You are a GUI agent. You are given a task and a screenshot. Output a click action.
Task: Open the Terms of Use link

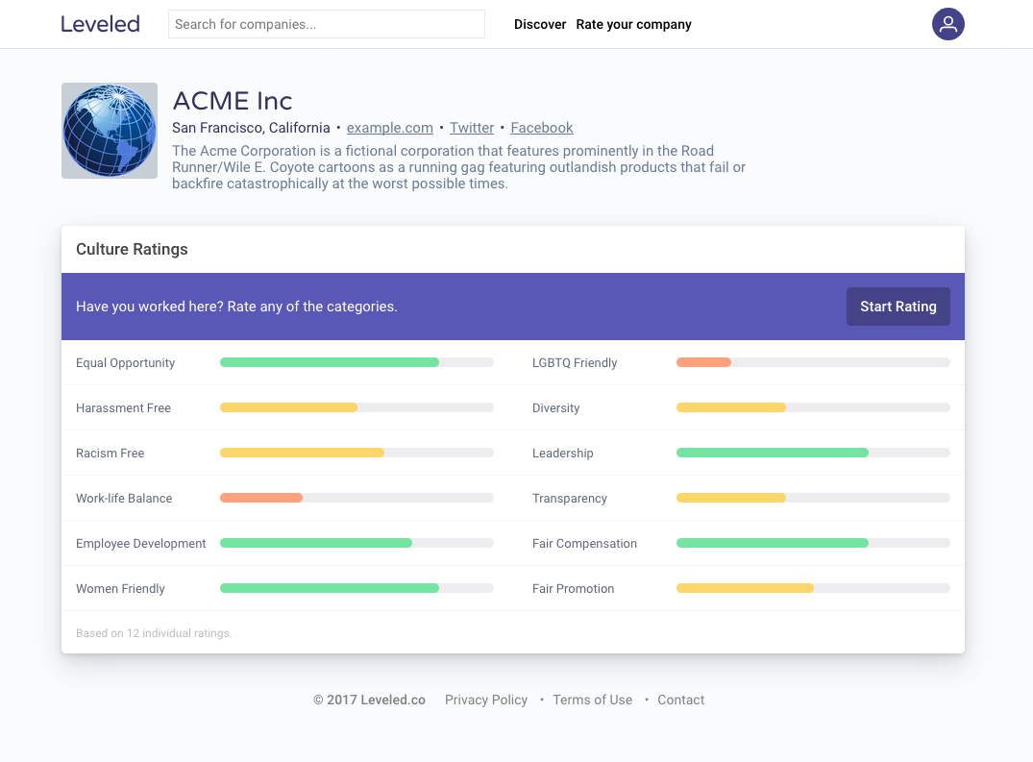592,700
